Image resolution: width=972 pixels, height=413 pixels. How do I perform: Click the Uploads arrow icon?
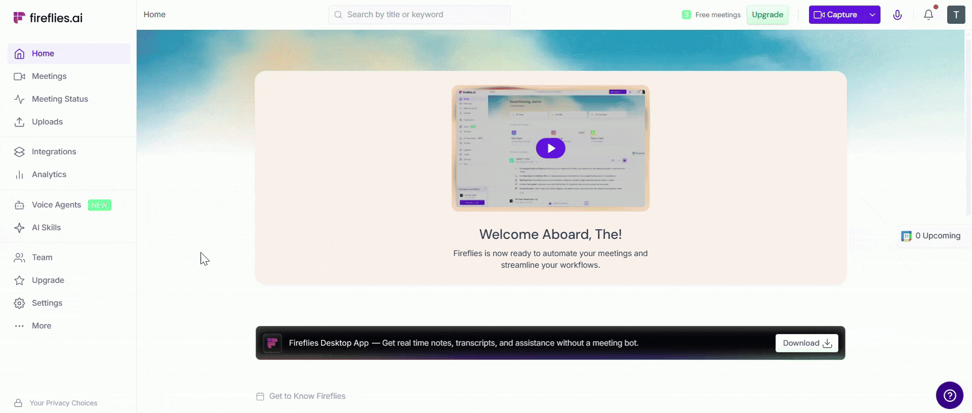[x=19, y=122]
